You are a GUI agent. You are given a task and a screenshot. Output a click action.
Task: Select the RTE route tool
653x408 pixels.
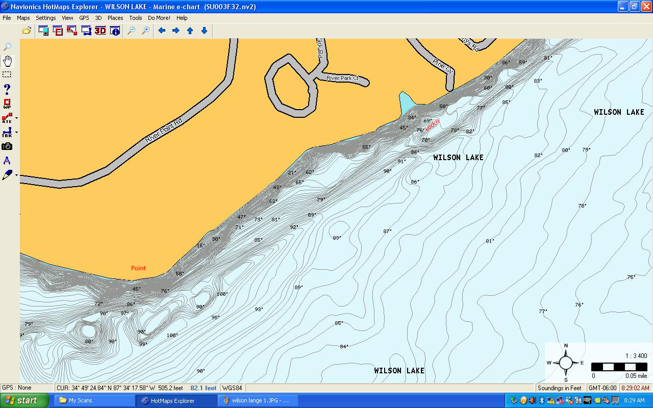coord(7,118)
